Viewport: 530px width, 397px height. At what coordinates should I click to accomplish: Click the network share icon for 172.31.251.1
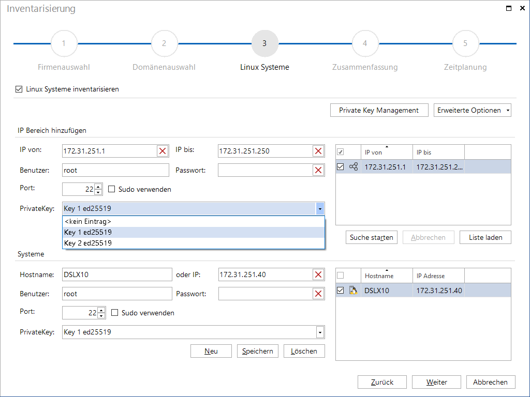pyautogui.click(x=354, y=166)
